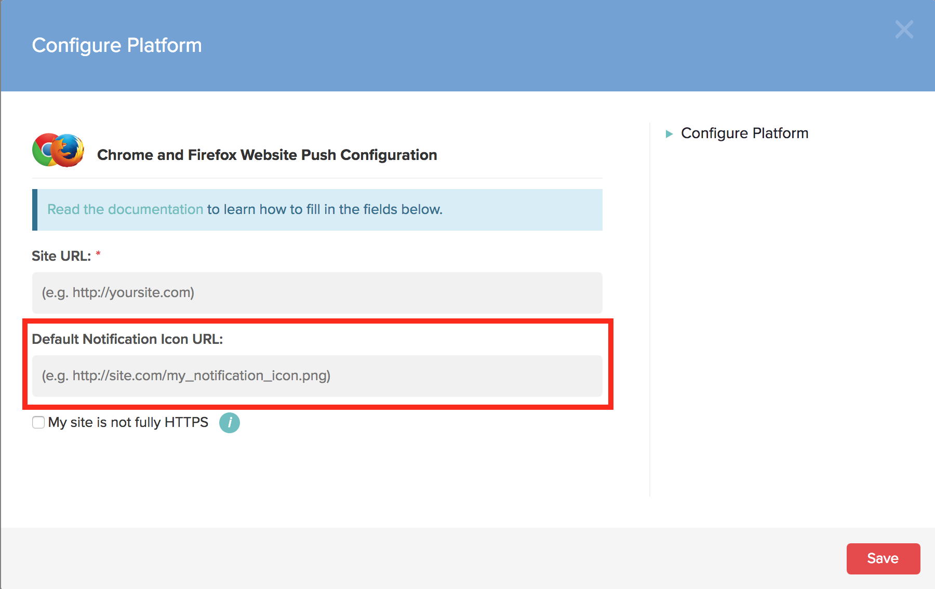Expand the triangle arrow beside Configure Platform
This screenshot has width=935, height=589.
[x=669, y=134]
